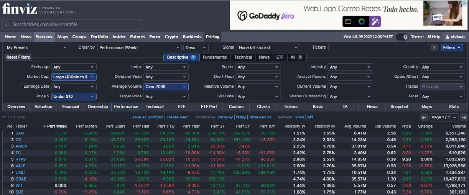
Task: Open the Average Volume filter dropdown
Action: 166,87
